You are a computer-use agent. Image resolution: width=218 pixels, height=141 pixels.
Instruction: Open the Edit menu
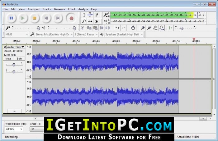pos(13,9)
